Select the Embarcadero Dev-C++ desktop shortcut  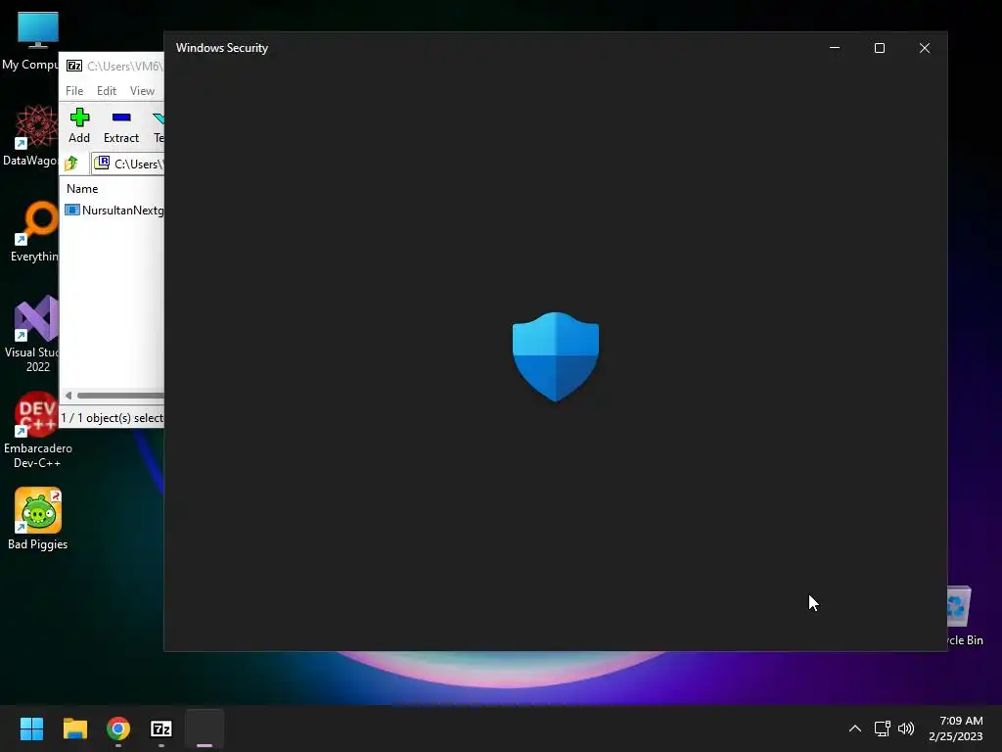click(37, 430)
